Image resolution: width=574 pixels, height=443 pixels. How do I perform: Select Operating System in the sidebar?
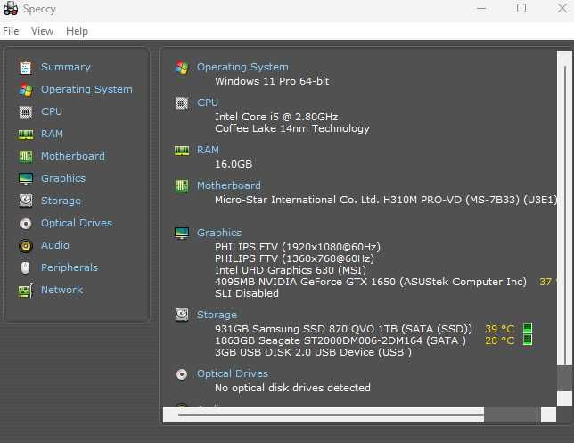86,90
